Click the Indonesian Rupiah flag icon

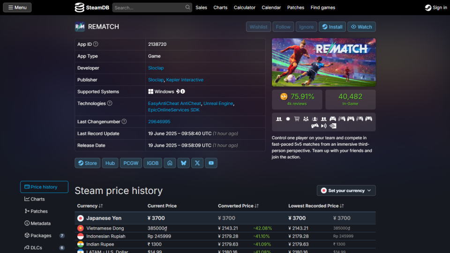(80, 236)
